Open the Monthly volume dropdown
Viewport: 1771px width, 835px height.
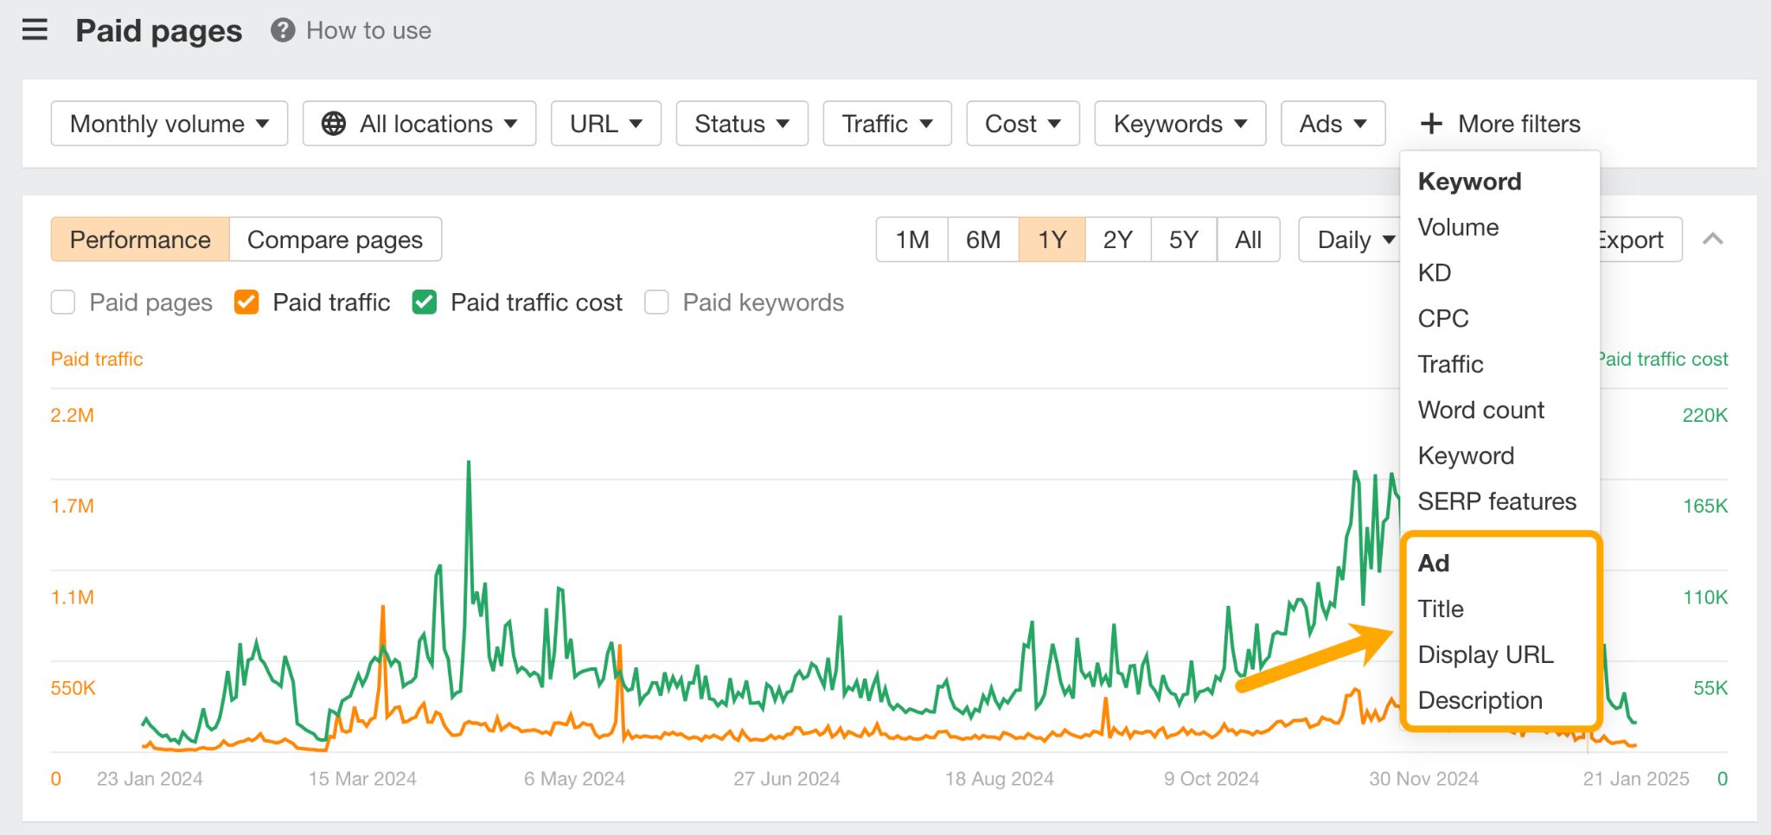[x=168, y=124]
